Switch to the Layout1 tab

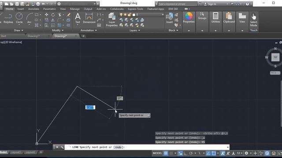(x=16, y=152)
